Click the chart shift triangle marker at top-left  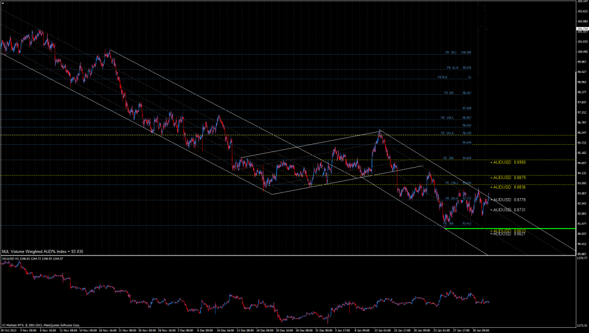(x=3, y=3)
